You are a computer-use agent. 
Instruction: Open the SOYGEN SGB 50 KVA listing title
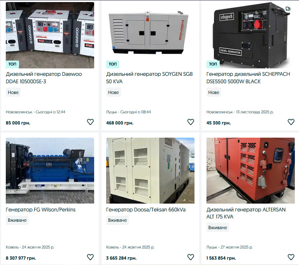pos(149,77)
